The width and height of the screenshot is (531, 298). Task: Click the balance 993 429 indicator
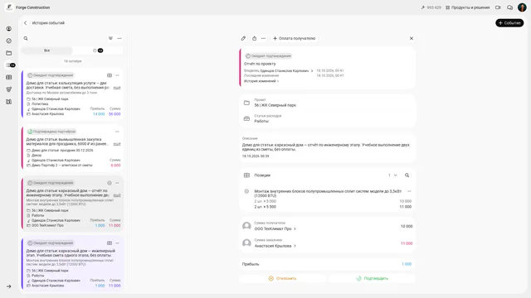pyautogui.click(x=431, y=7)
